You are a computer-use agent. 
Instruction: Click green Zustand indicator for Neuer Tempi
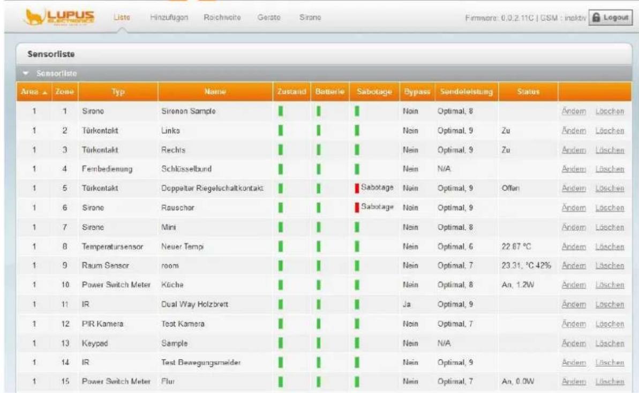(x=280, y=246)
